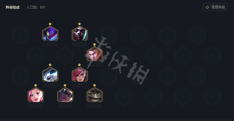Add third item slot under Tahm Kench

coord(99,105)
